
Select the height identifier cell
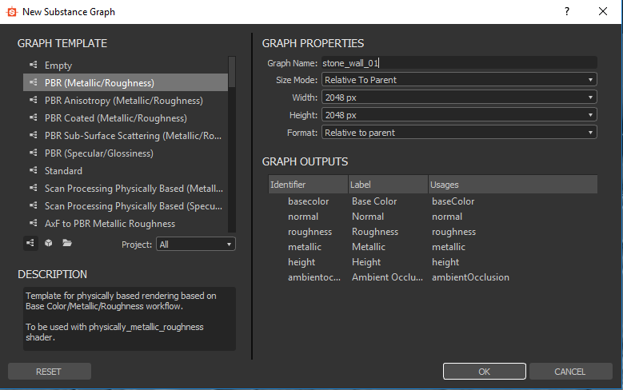302,262
